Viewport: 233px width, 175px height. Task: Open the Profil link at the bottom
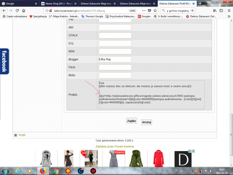(x=22, y=135)
